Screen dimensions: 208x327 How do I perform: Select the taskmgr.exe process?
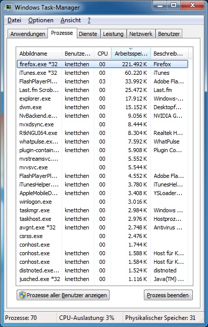(102, 210)
